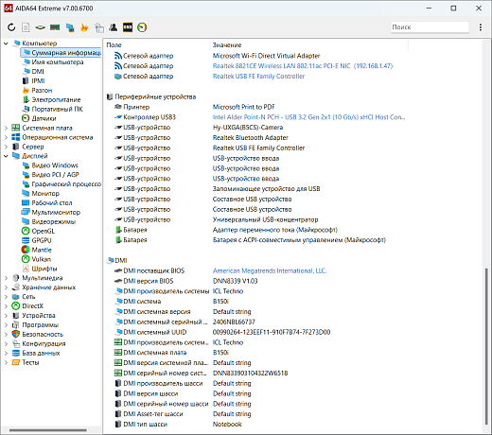The height and width of the screenshot is (435, 492).
Task: Click the memory benchmark RAM icon
Action: tap(55, 27)
